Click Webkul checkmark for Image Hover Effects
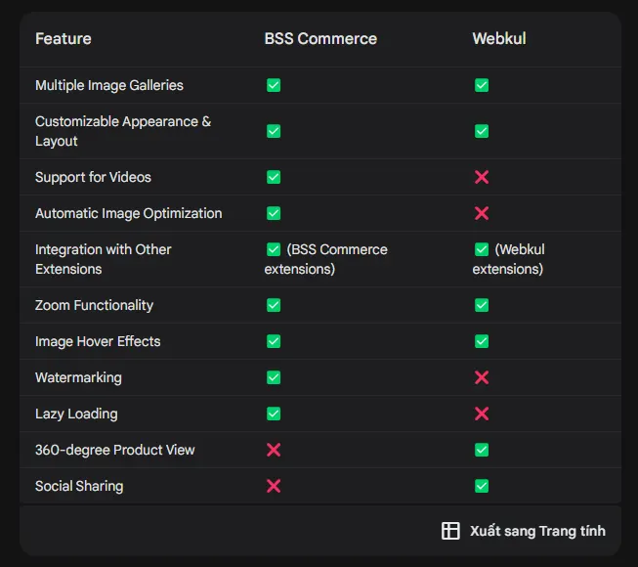The height and width of the screenshot is (567, 638). (482, 341)
